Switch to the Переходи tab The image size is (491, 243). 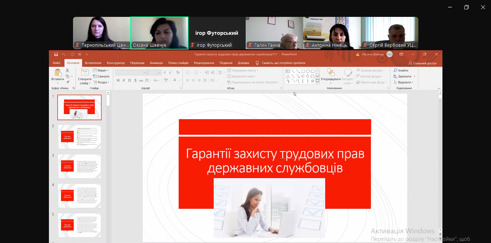137,63
